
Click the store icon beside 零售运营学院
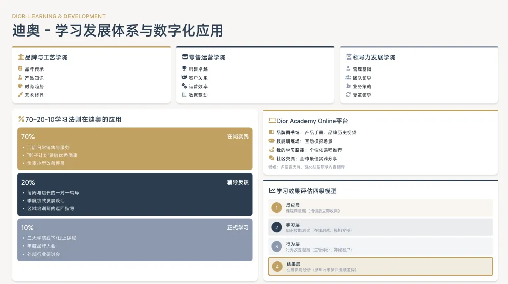click(x=185, y=57)
